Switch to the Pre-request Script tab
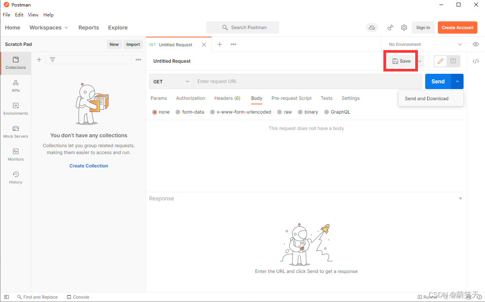Viewport: 485px width, 302px height. pyautogui.click(x=291, y=98)
